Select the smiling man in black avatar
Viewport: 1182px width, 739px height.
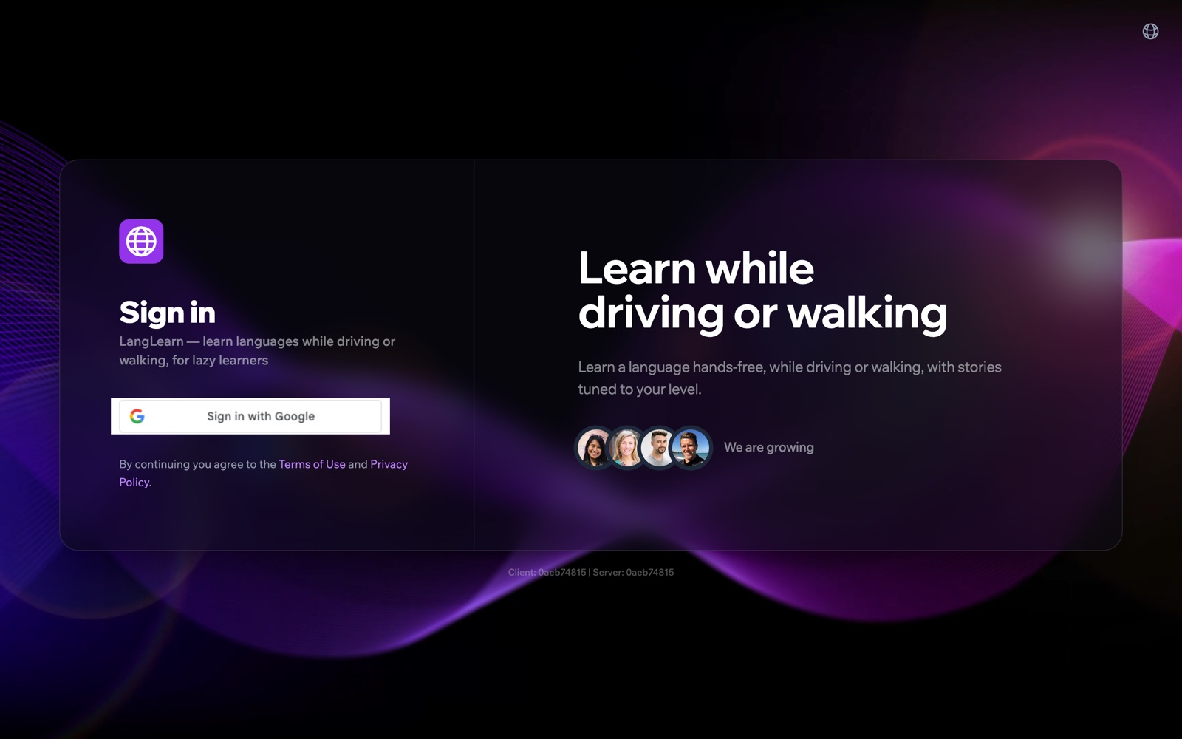tap(691, 447)
